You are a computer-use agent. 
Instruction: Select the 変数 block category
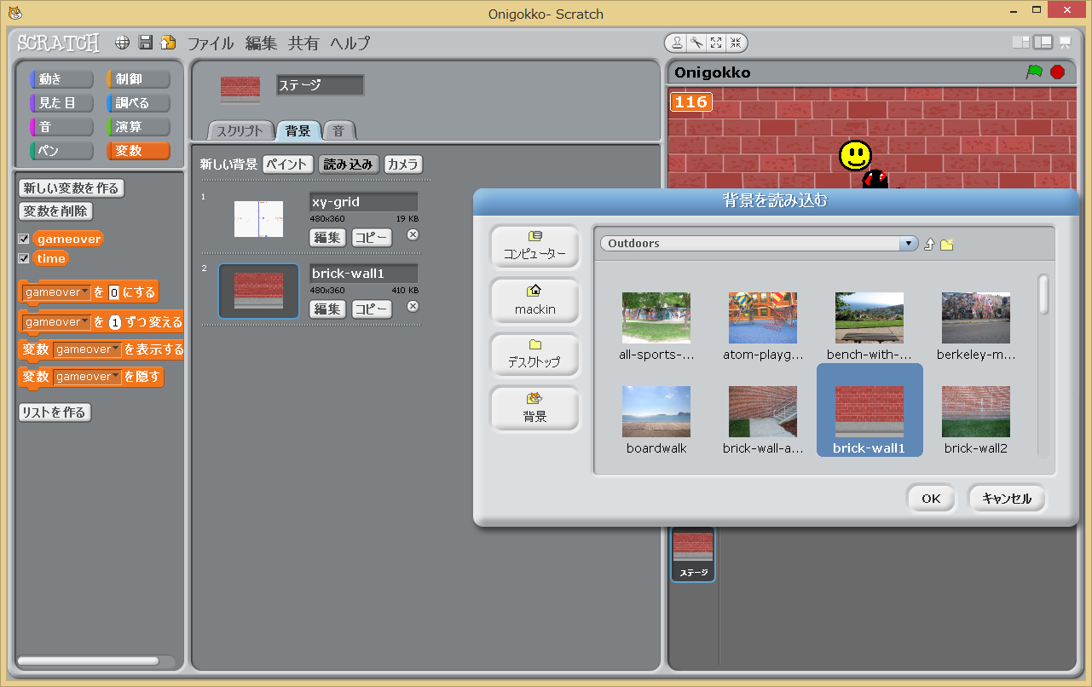tap(138, 151)
